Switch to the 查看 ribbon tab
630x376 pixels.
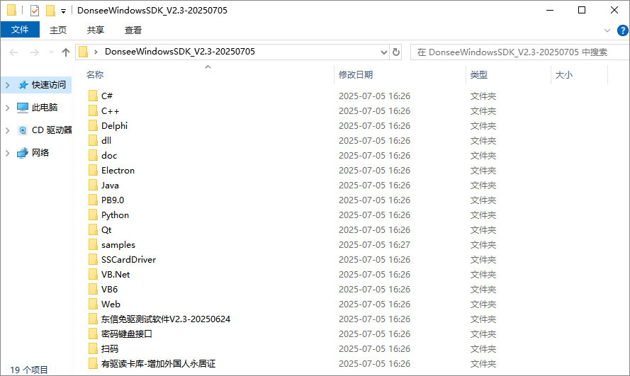click(x=133, y=30)
